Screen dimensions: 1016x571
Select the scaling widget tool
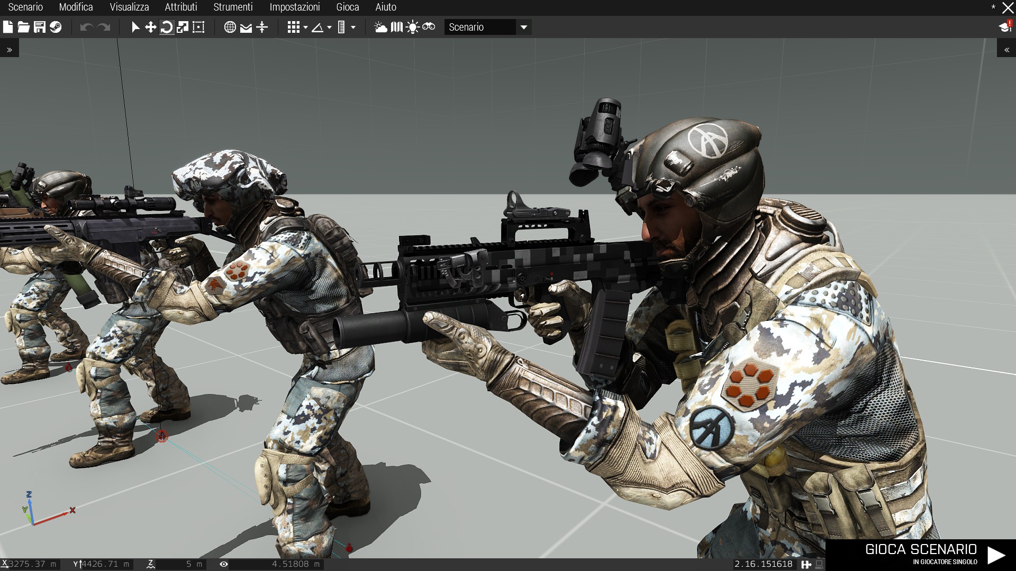183,27
